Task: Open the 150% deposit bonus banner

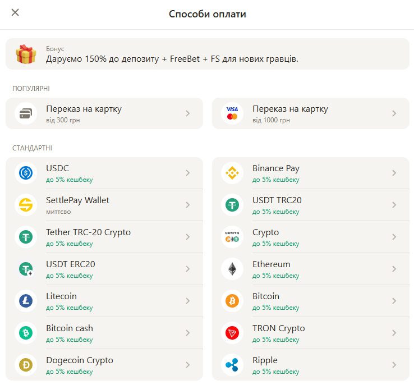Action: [208, 54]
